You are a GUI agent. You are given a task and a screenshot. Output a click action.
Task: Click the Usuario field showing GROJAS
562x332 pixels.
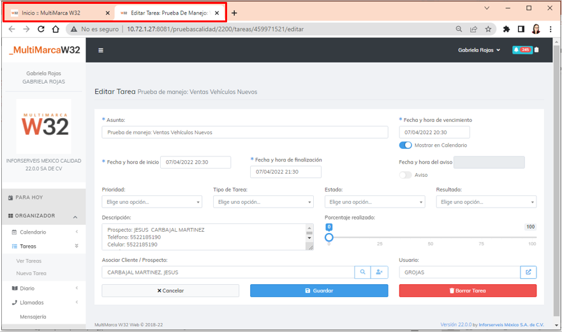[459, 272]
